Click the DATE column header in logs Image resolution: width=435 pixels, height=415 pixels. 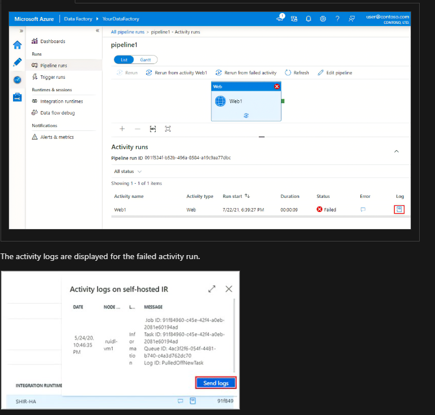pos(78,307)
